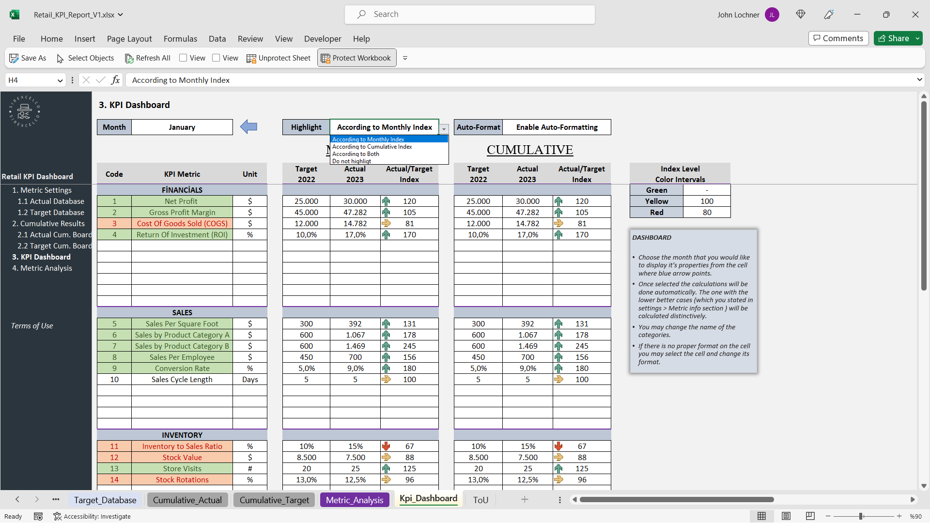Open the quick access toolbar customize arrow
Screen dimensions: 930x523
405,58
